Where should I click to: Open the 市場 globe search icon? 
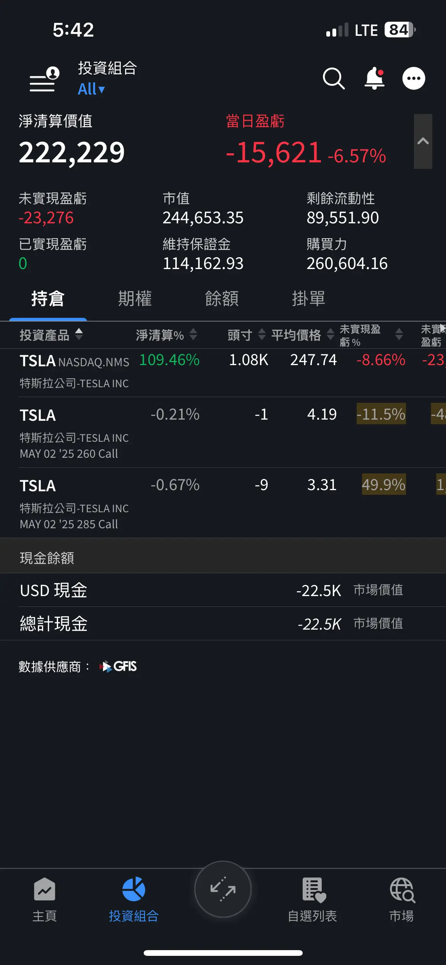coord(402,890)
